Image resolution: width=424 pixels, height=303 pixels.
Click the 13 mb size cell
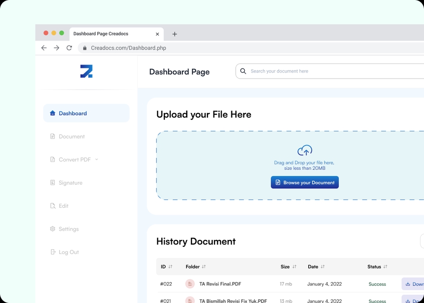coord(286,300)
